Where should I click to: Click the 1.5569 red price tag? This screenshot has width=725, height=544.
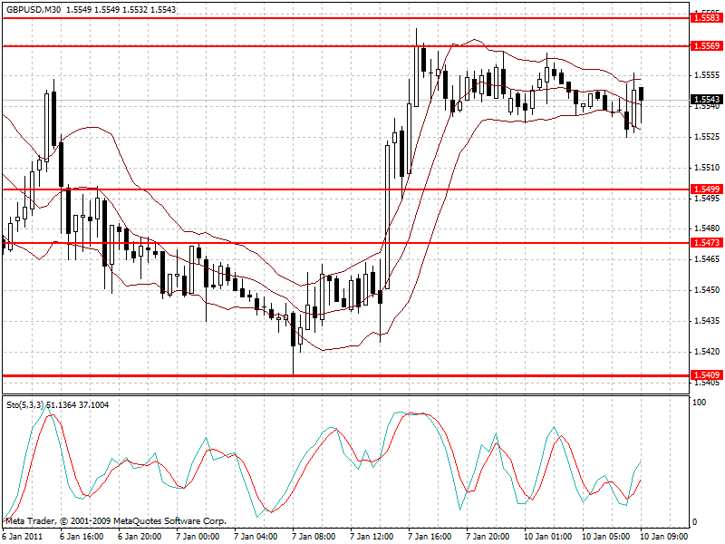(706, 46)
